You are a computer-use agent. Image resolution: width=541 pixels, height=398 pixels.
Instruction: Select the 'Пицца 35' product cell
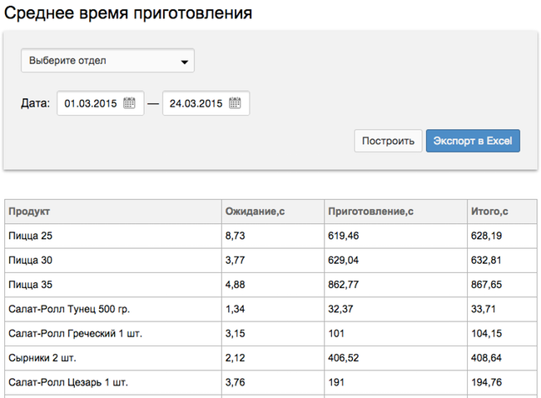tap(113, 285)
